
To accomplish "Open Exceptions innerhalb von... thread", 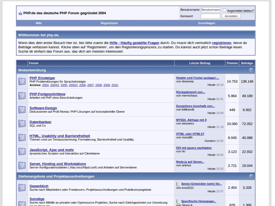I will tap(196, 106).
